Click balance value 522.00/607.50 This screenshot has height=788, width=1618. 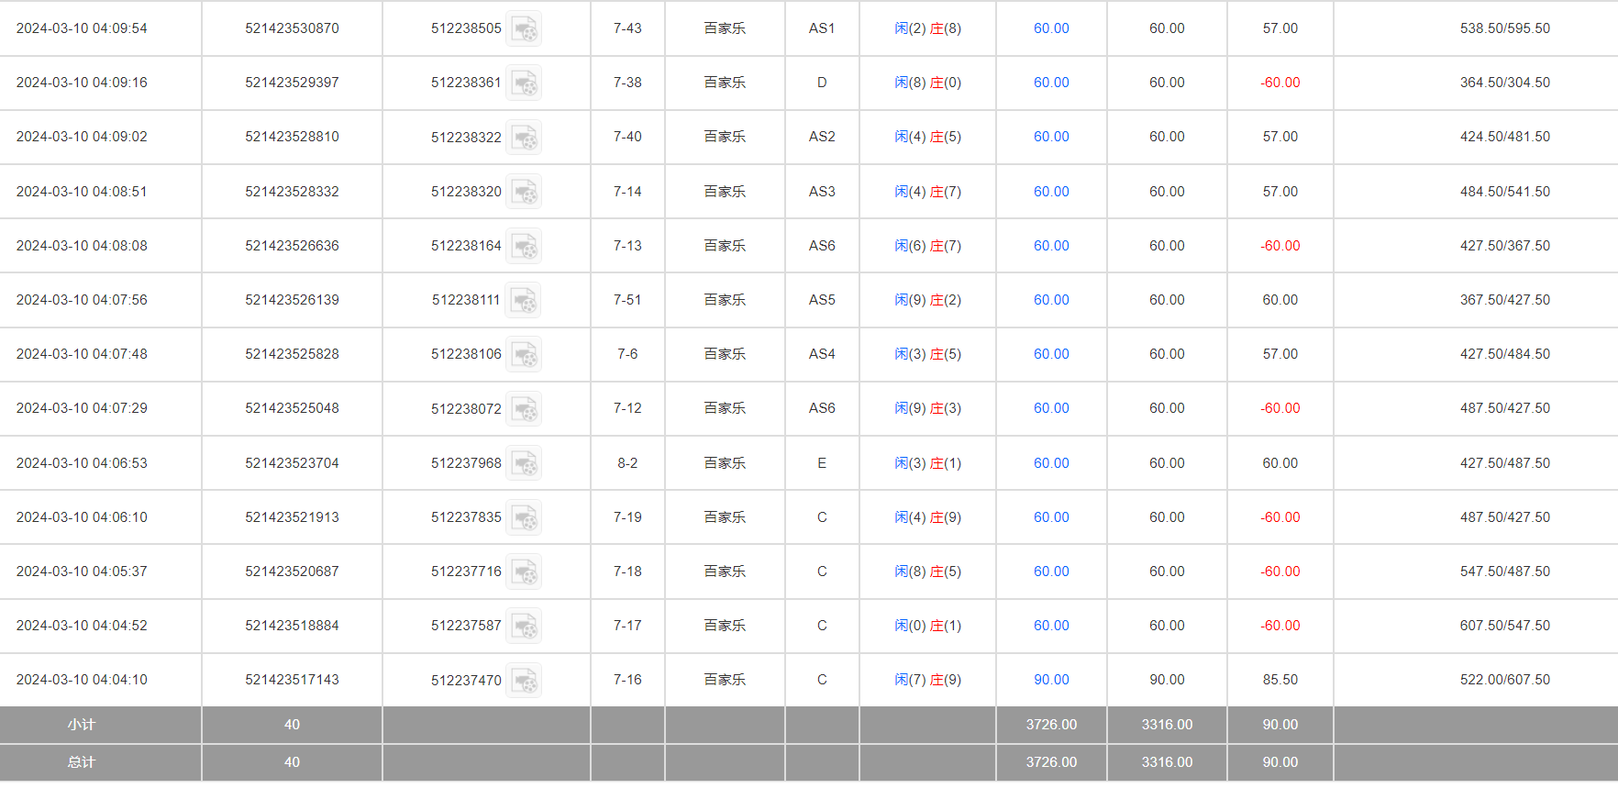[x=1504, y=680]
